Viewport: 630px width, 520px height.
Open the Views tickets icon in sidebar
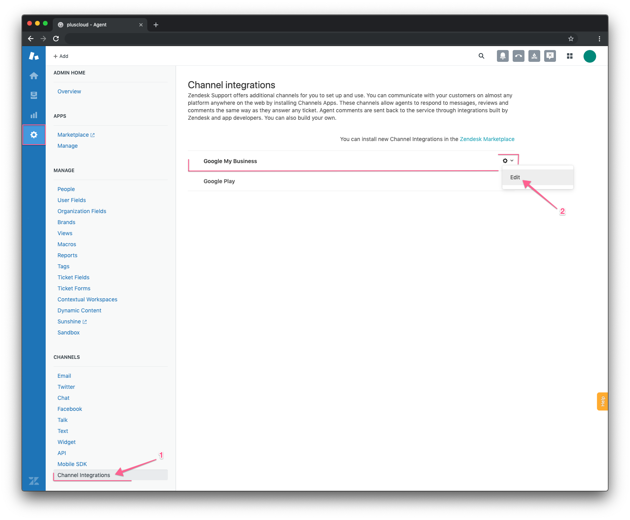point(34,95)
